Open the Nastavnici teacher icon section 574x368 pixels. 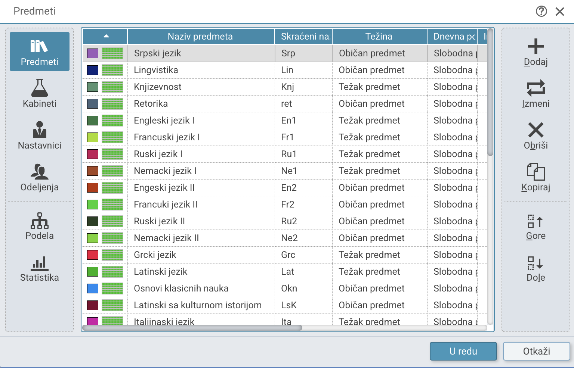[40, 135]
